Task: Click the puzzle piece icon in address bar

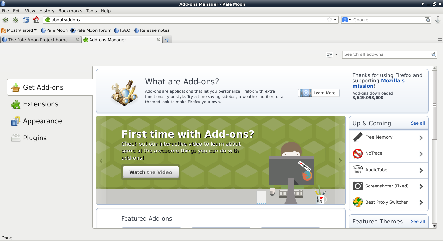Action: click(47, 20)
